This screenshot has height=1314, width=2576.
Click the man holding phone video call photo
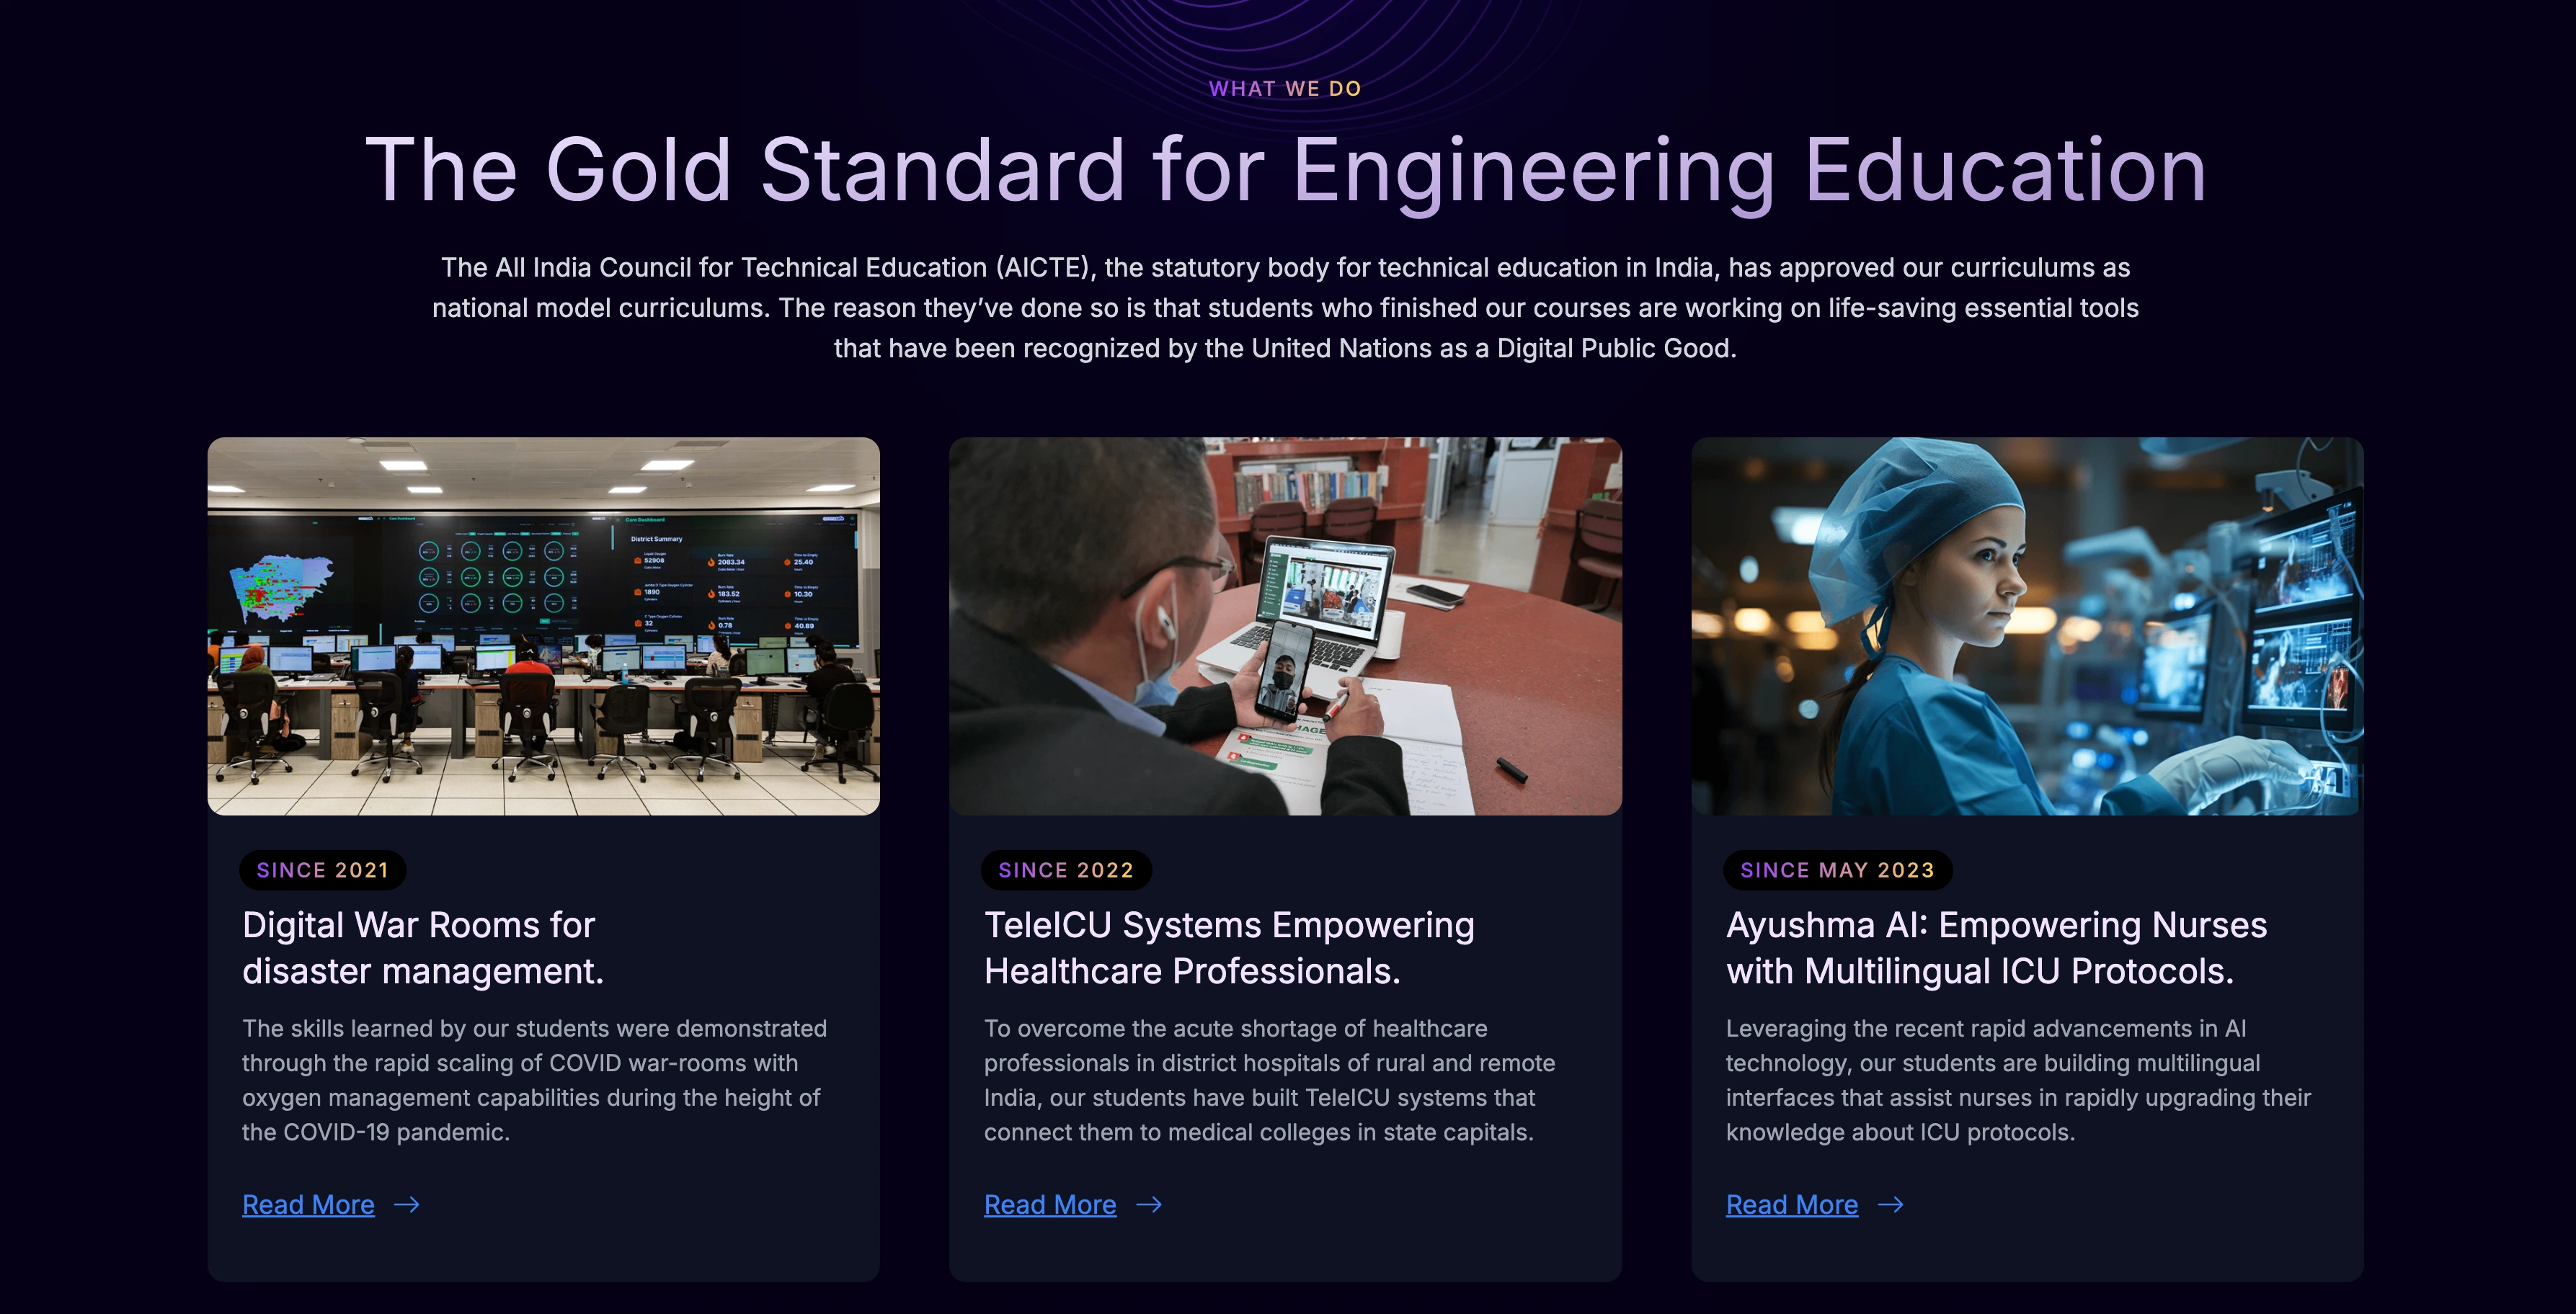1285,627
